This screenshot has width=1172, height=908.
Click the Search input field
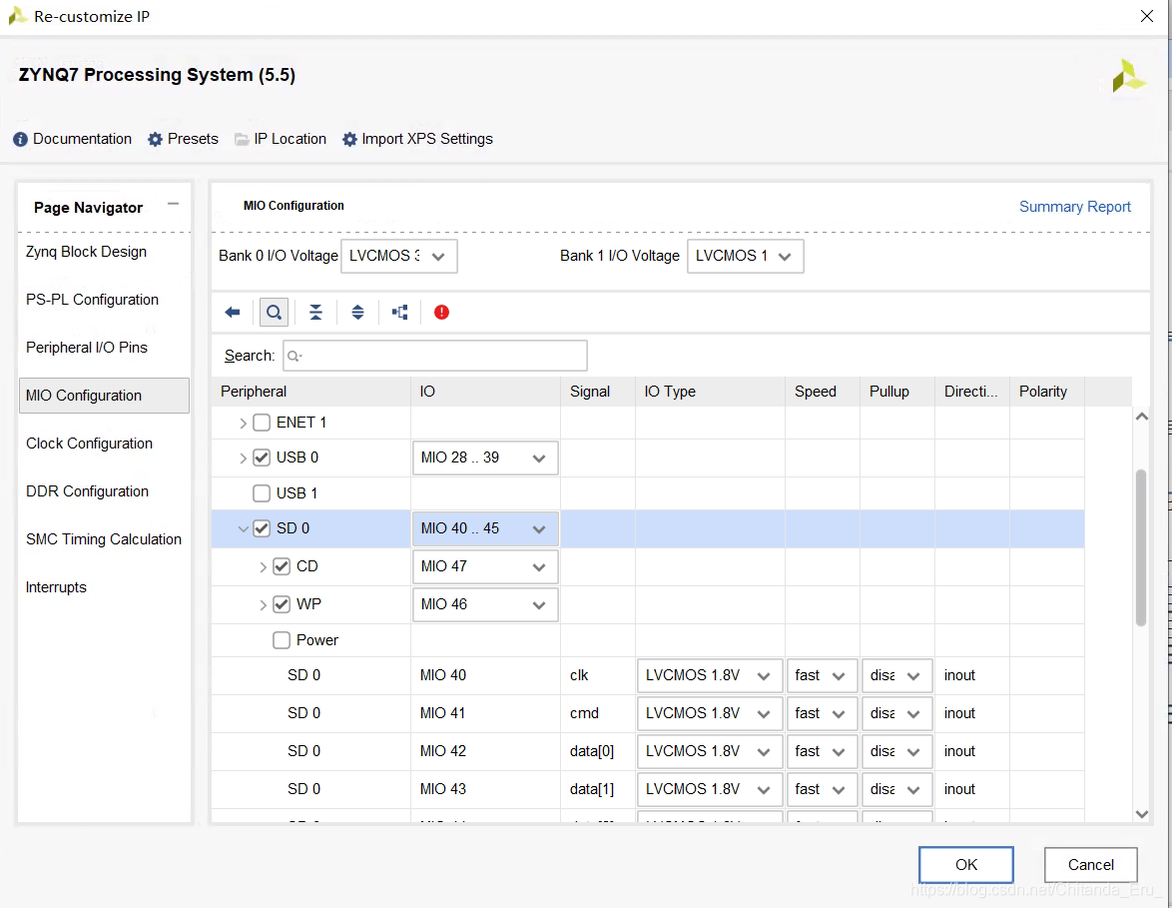tap(435, 356)
